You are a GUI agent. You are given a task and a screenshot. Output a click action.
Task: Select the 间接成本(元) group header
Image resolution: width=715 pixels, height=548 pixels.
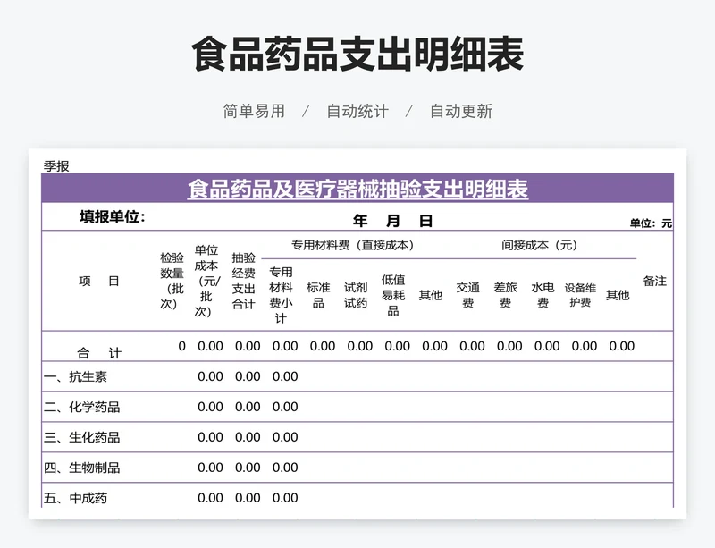539,245
